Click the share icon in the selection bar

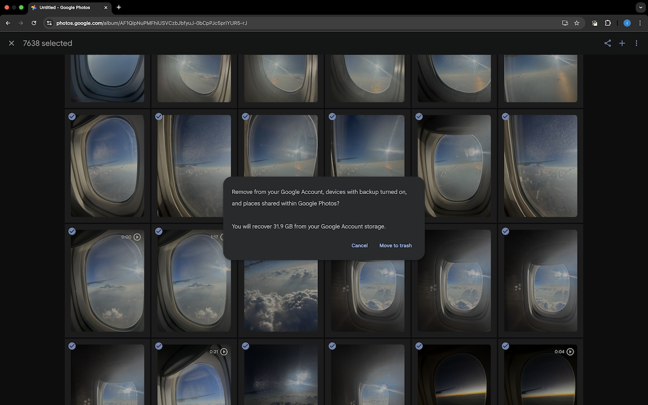[x=607, y=43]
